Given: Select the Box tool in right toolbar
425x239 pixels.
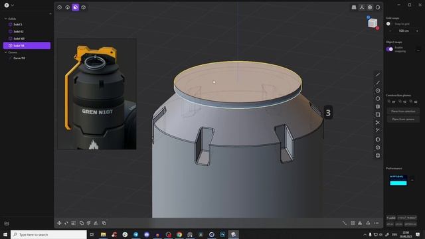Looking at the screenshot, I should [x=378, y=147].
